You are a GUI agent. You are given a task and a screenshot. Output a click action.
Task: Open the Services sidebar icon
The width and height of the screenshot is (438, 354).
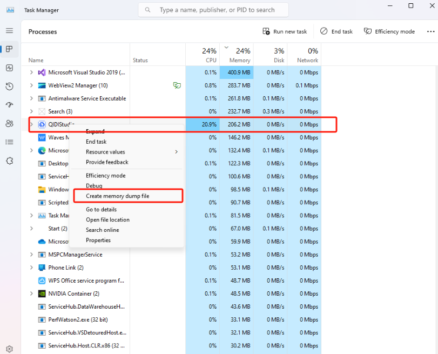(9, 161)
